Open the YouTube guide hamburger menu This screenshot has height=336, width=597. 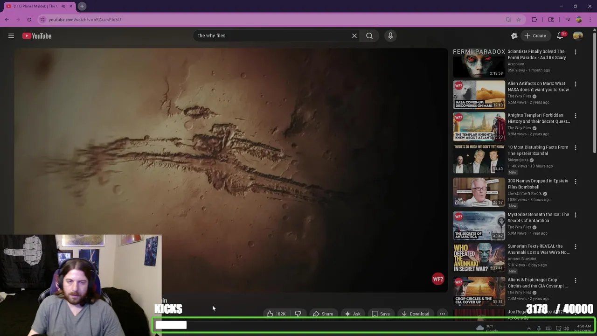pyautogui.click(x=11, y=36)
